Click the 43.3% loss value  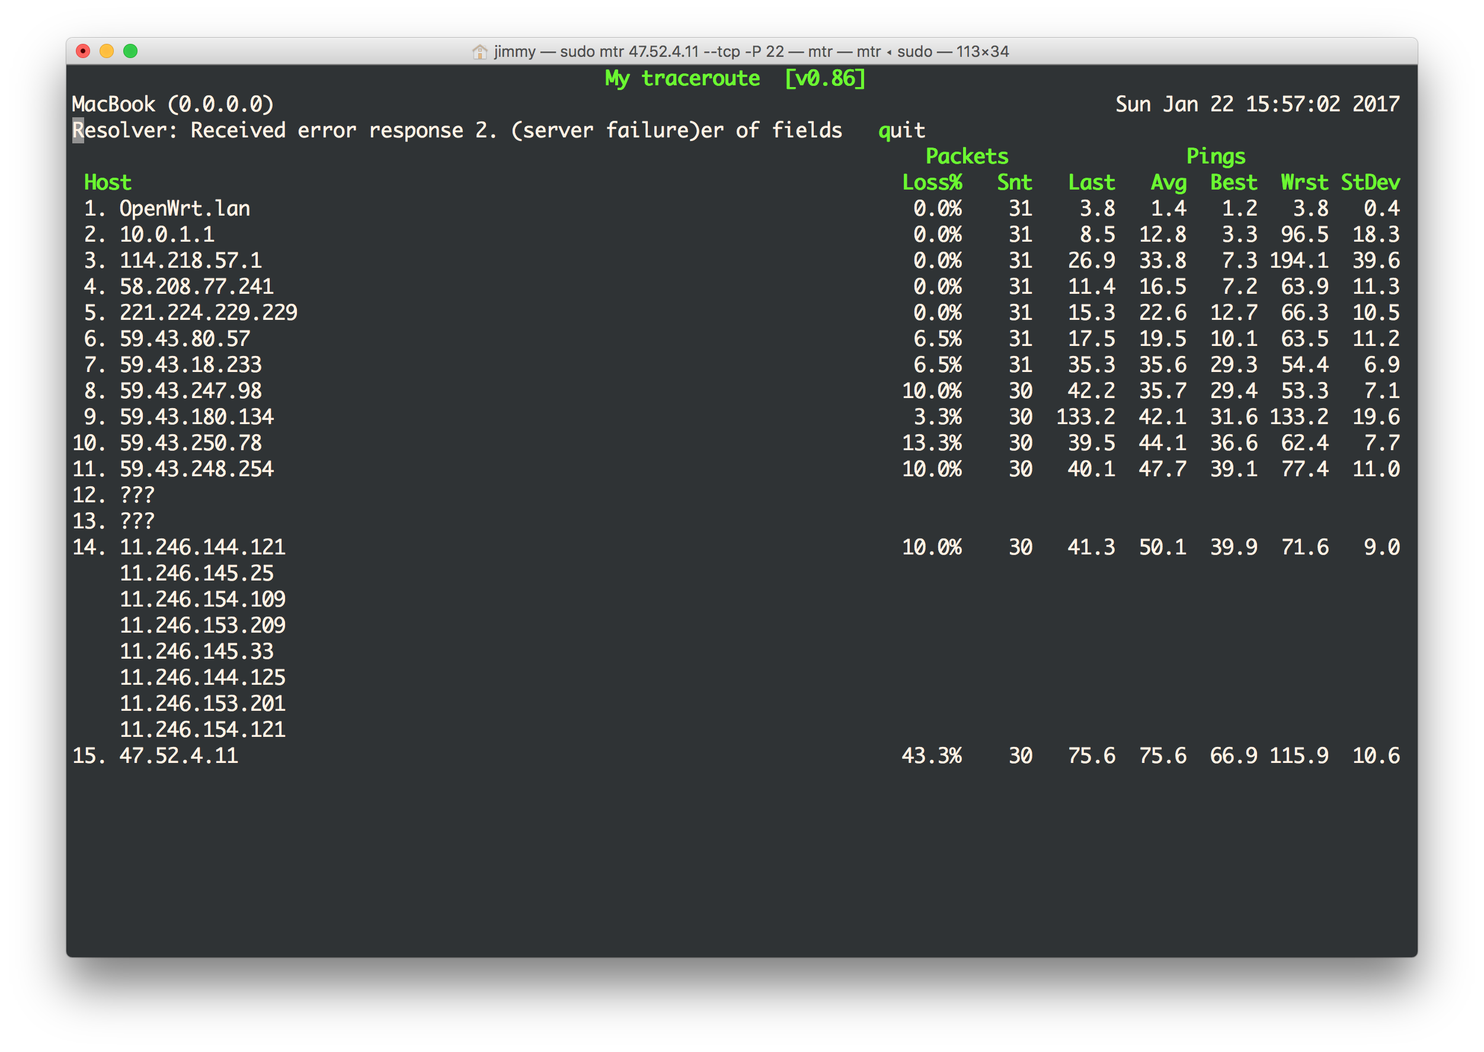point(931,756)
